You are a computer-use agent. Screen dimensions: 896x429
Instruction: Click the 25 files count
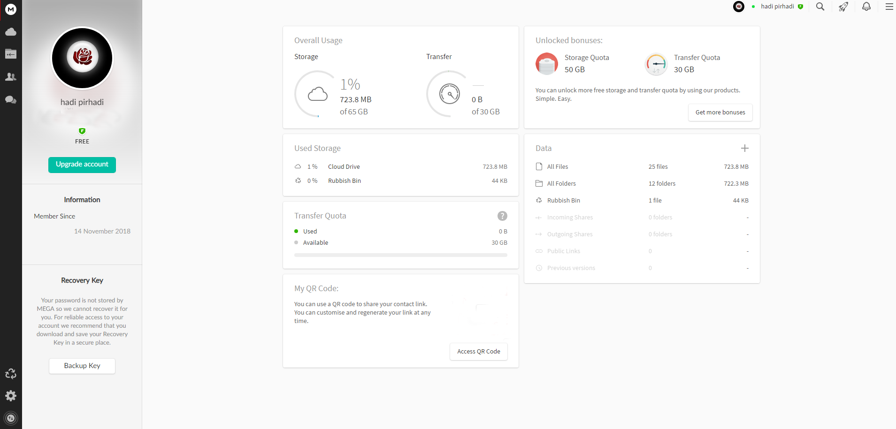(x=658, y=167)
